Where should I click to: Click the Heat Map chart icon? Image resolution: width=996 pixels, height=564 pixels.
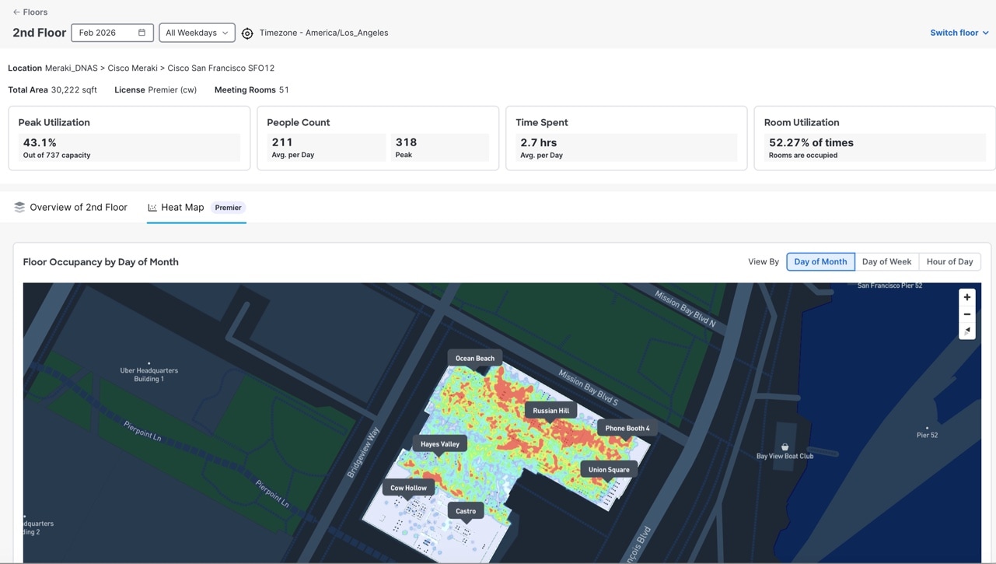pyautogui.click(x=152, y=208)
